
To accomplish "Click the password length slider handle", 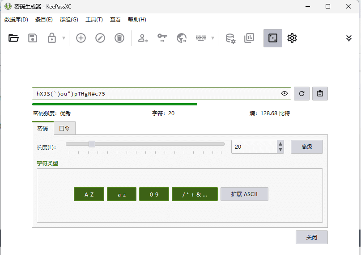I will (x=92, y=144).
